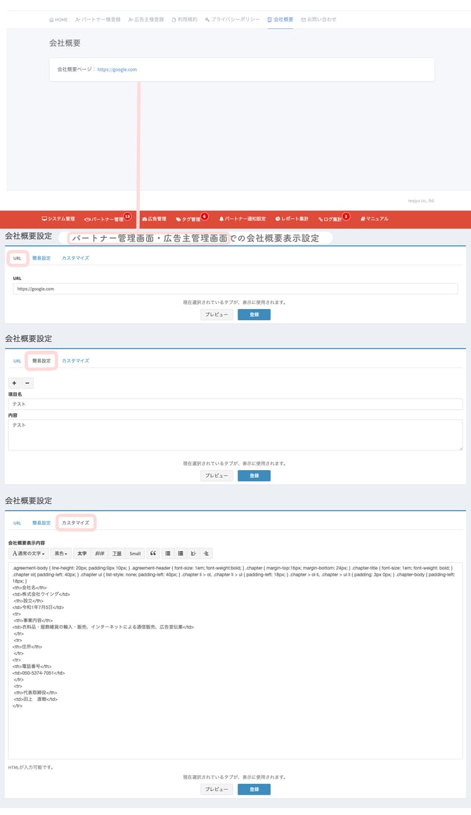Focus the URL field containing https://google.com
Viewport: 471px width, 815px height.
(235, 289)
